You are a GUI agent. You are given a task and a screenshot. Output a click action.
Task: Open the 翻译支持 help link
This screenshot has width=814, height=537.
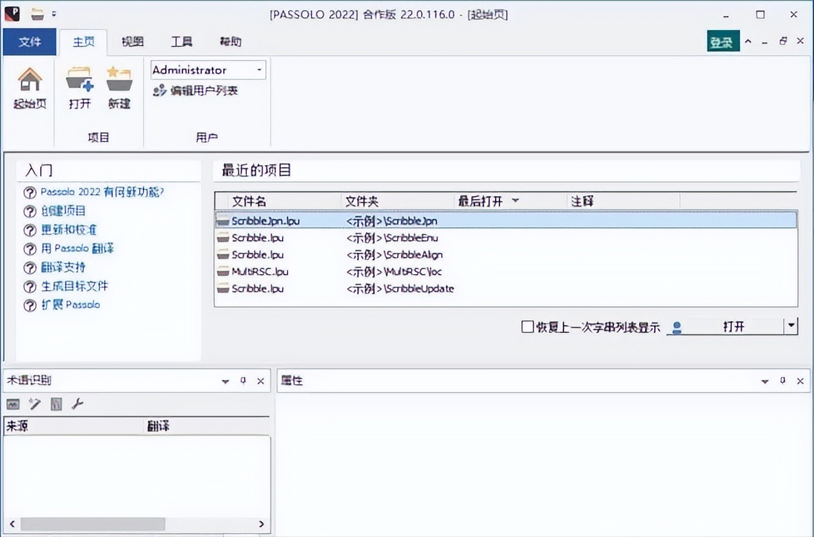point(63,267)
